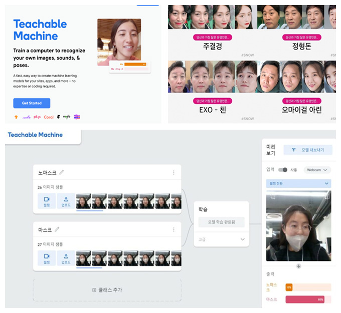Open the 웹캠 전환 webcam switch dropdown

coord(298,183)
